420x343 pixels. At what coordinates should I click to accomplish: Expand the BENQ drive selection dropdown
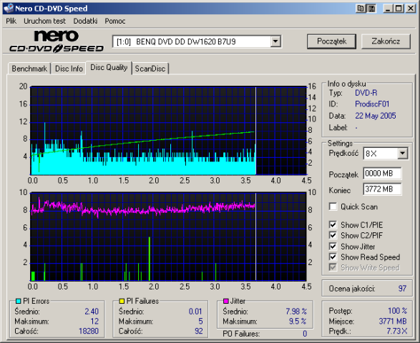[x=275, y=41]
